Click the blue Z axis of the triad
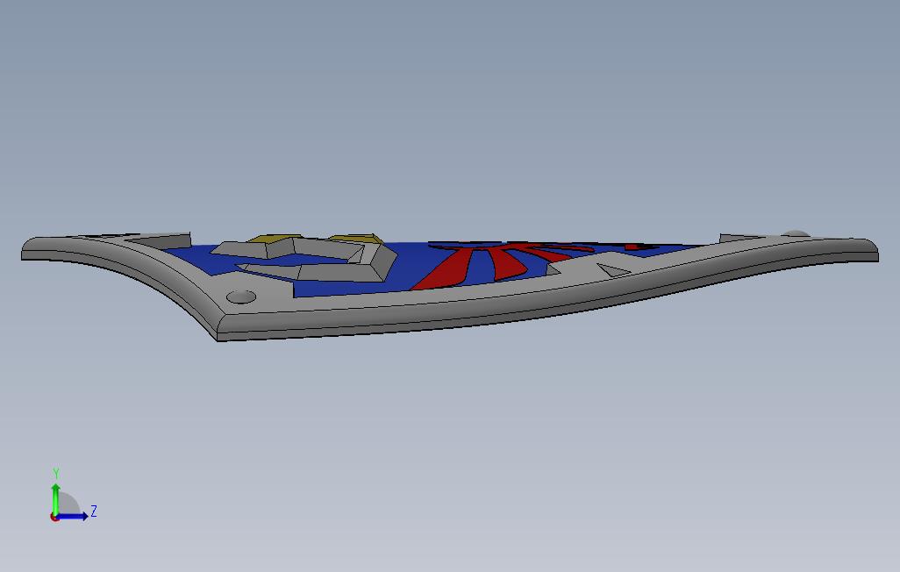The width and height of the screenshot is (900, 572). click(73, 517)
